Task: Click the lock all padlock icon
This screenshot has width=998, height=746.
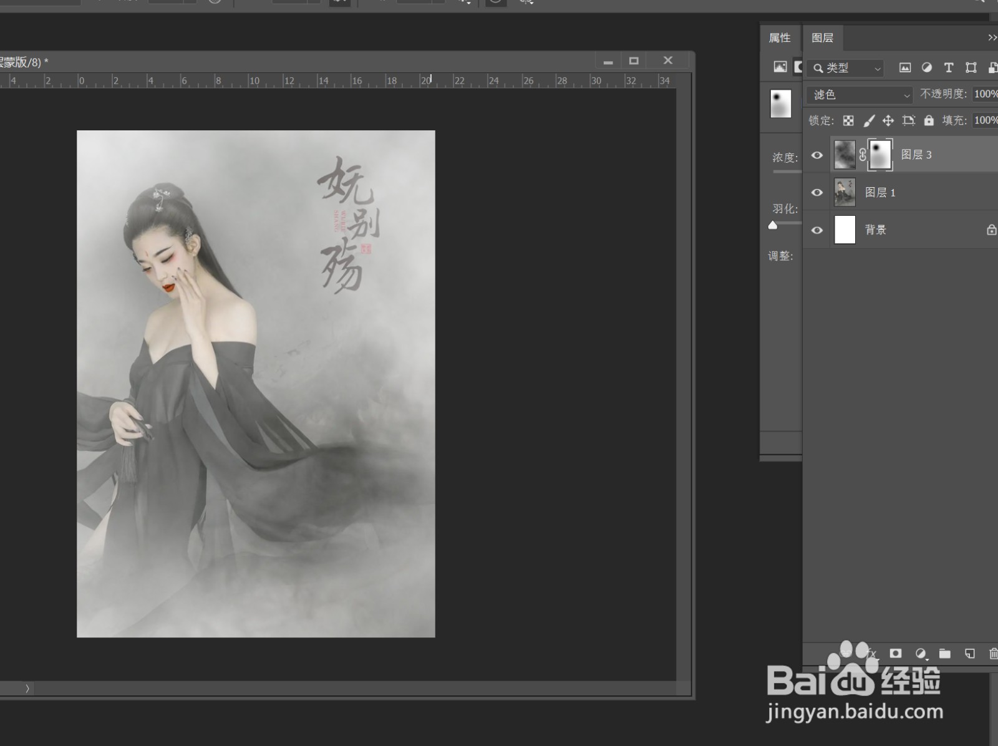Action: 929,120
